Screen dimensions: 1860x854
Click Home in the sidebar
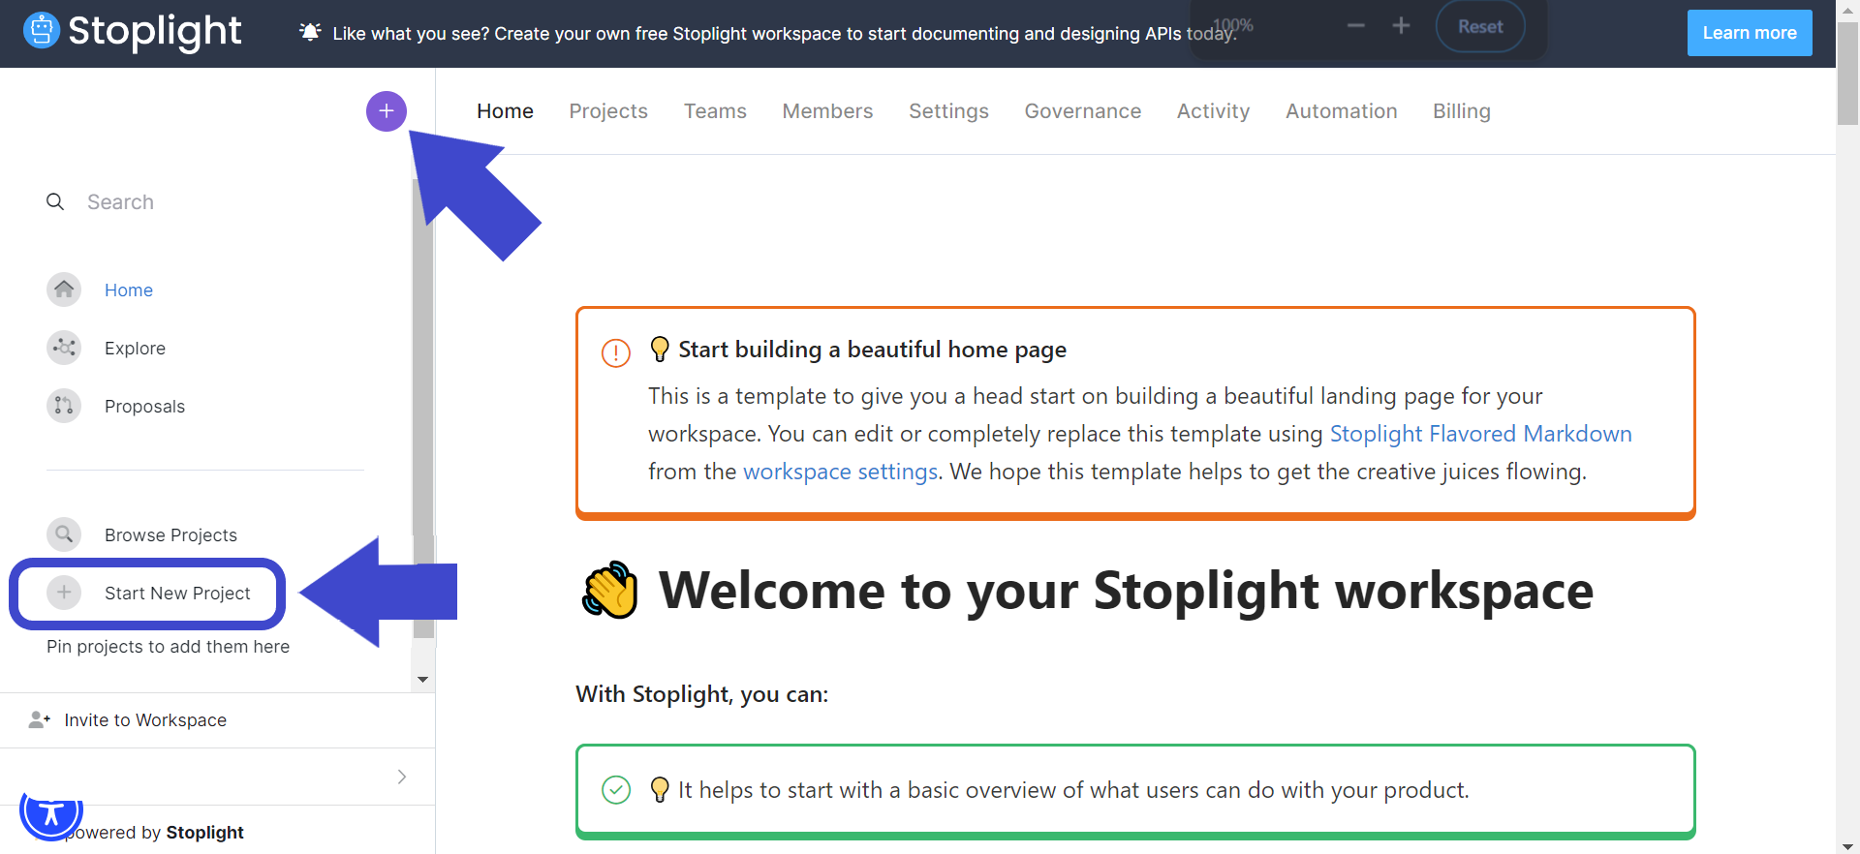[x=129, y=290]
